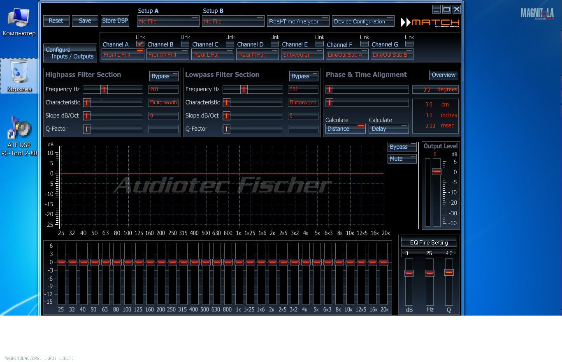Toggle Link checkbox for Channel B
562x362 pixels.
pyautogui.click(x=185, y=44)
